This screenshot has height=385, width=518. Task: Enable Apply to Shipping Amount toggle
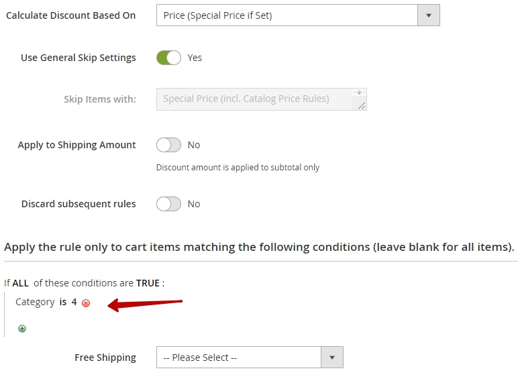pyautogui.click(x=168, y=145)
